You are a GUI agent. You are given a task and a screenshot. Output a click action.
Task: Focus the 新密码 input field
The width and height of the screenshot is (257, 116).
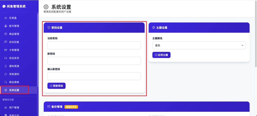point(94,61)
